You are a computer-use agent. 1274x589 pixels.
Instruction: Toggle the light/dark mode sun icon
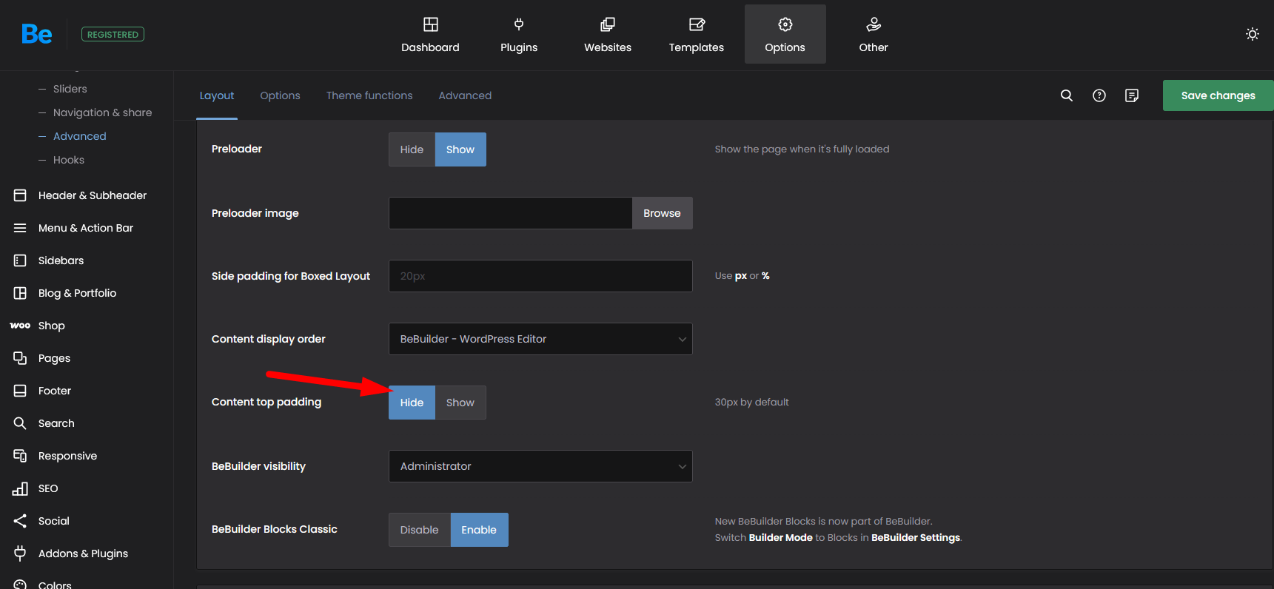pyautogui.click(x=1252, y=34)
